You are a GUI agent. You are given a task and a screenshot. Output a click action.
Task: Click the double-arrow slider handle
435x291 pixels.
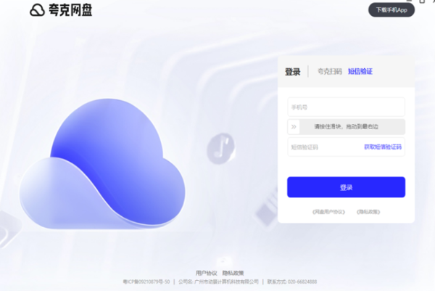pyautogui.click(x=294, y=127)
